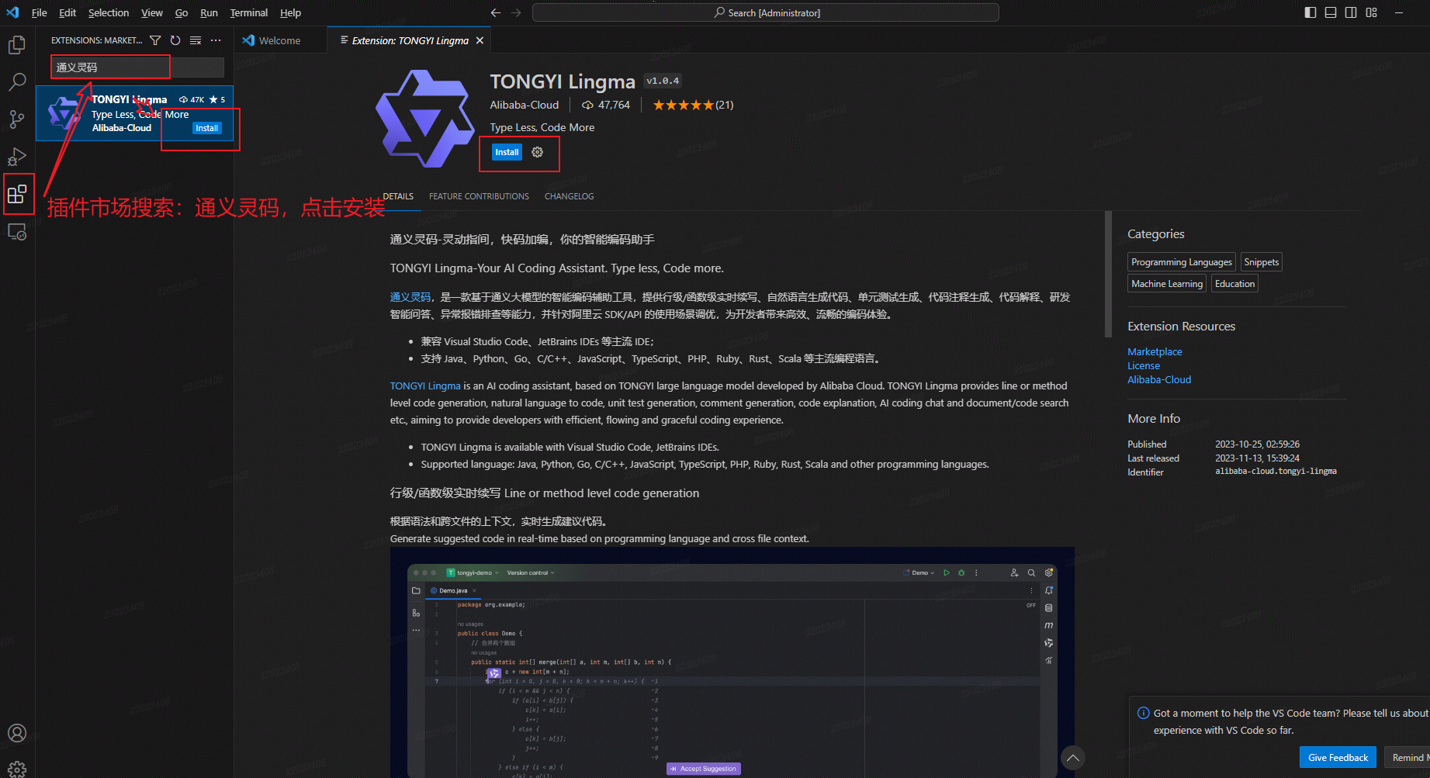Click the Remind Me Later button

tap(1407, 758)
